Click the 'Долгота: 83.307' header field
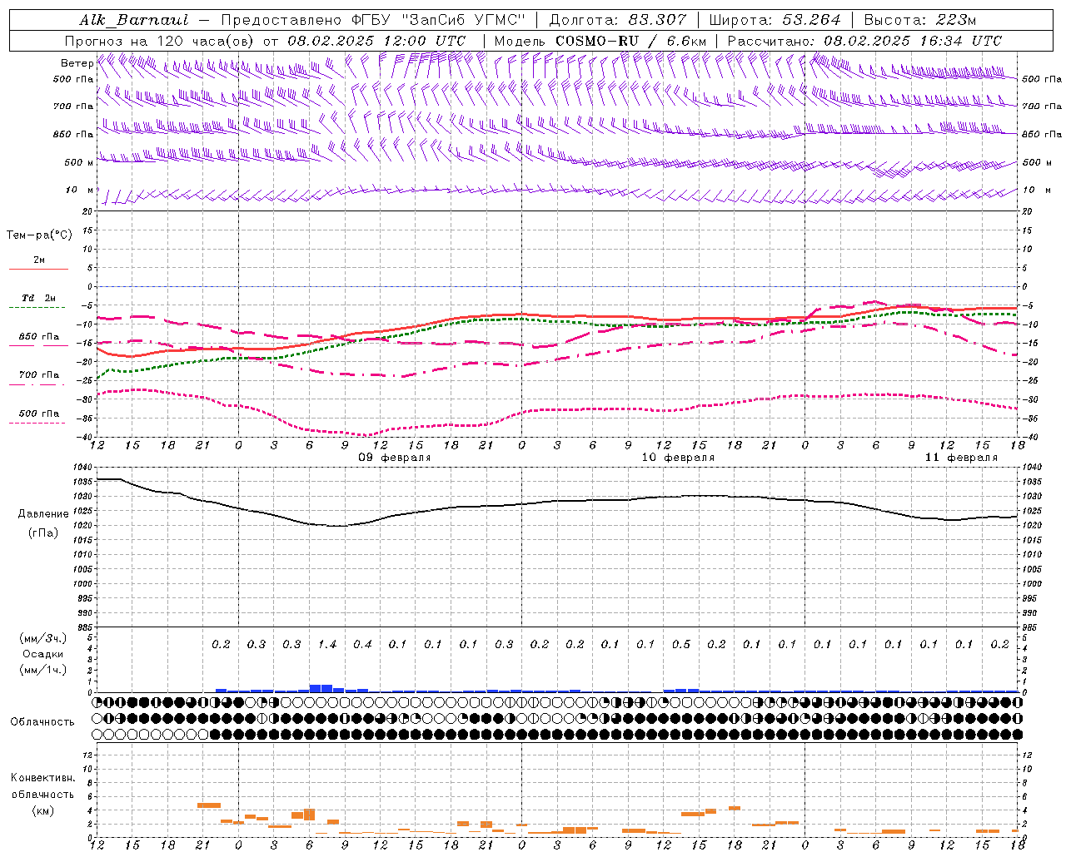Image resolution: width=1066 pixels, height=852 pixels. click(x=617, y=20)
